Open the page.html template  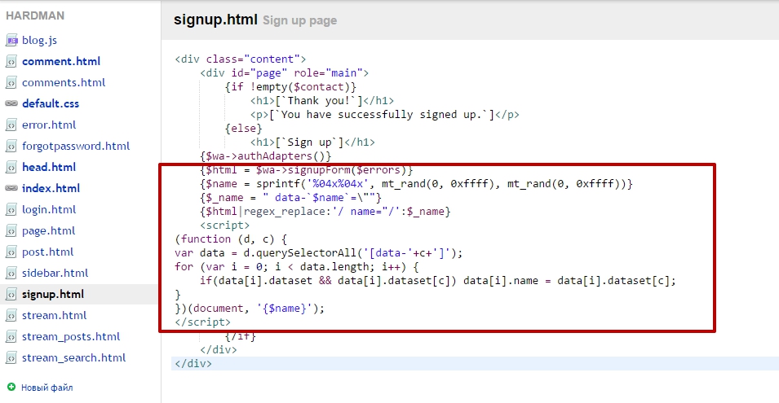pyautogui.click(x=48, y=231)
